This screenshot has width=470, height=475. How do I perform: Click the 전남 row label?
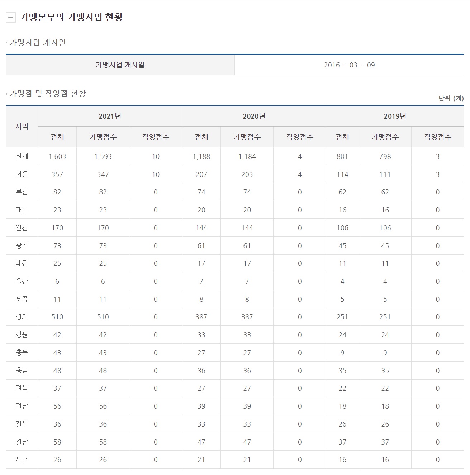(x=22, y=406)
